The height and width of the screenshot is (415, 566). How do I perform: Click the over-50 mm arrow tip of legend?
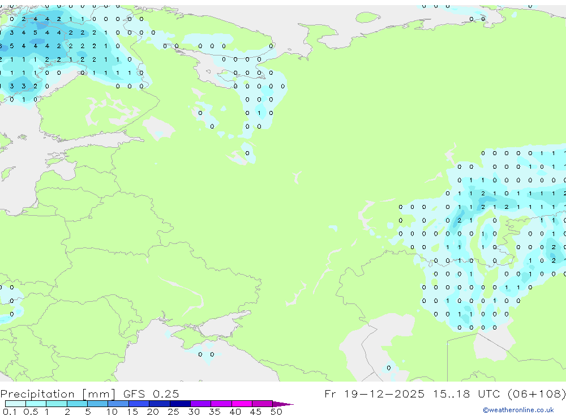[282, 404]
